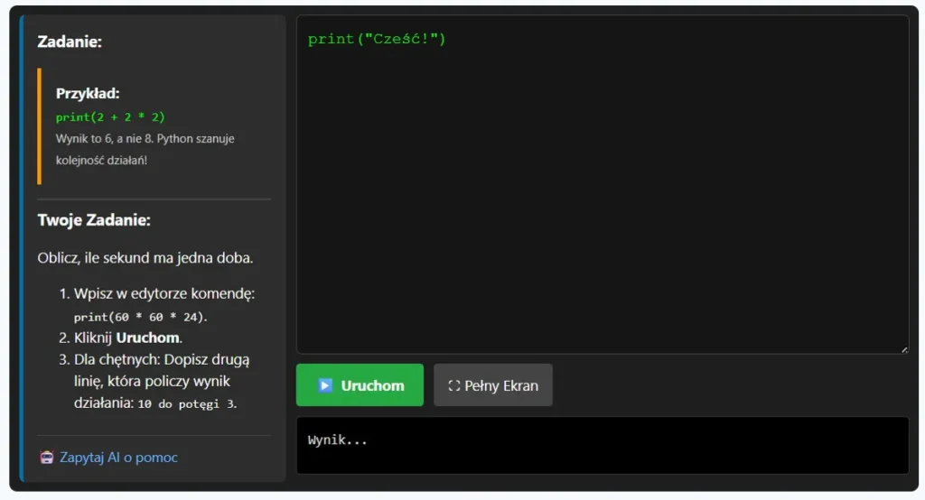This screenshot has width=925, height=500.
Task: Click the print(60 * 60 * 24) command snippet
Action: tap(140, 317)
